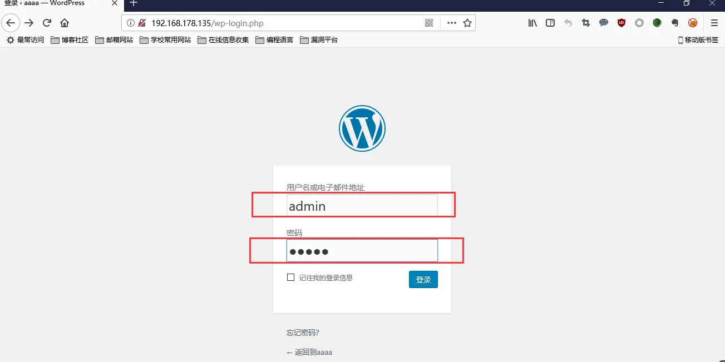This screenshot has width=725, height=362.
Task: Toggle the 记住我的登录信息 checkbox
Action: point(290,277)
